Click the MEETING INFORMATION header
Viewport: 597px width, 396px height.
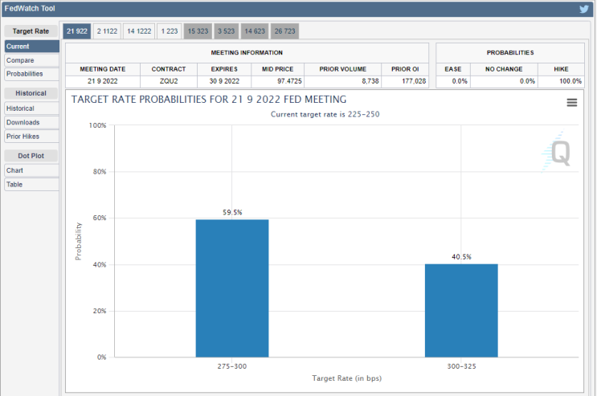coord(247,52)
